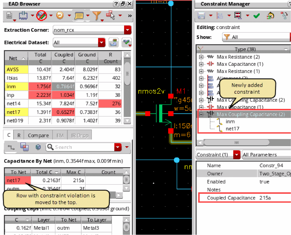
Task: Collapse the highlighted Max Coupling Capacitance node
Action: (x=201, y=114)
